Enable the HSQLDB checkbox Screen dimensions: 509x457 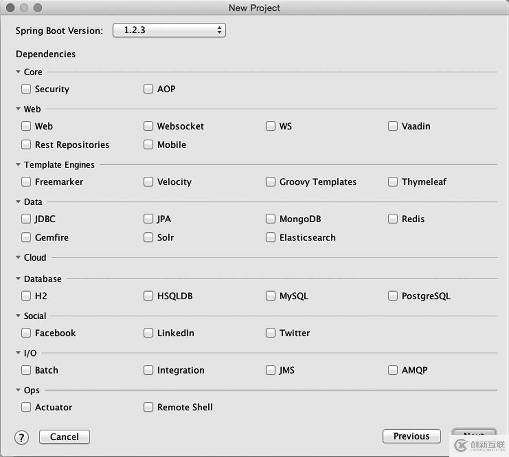coord(148,296)
